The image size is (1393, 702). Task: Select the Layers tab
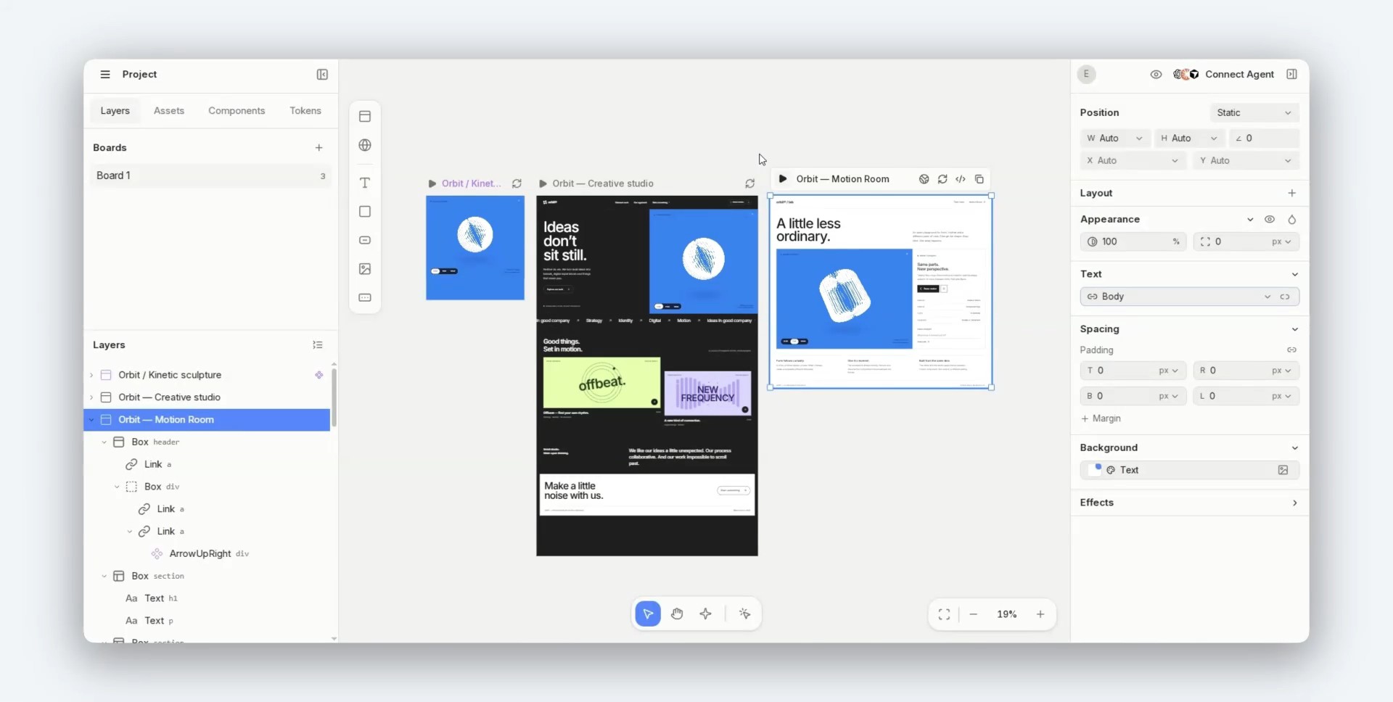(115, 111)
